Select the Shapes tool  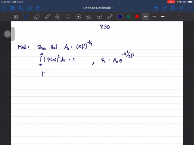click(57, 17)
